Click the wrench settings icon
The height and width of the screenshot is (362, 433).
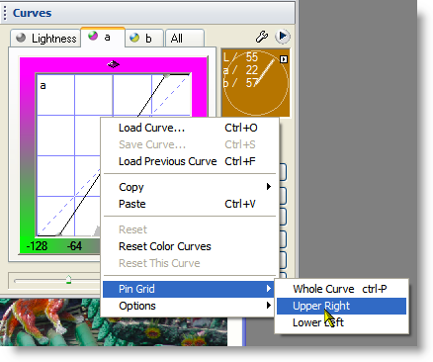click(x=262, y=37)
